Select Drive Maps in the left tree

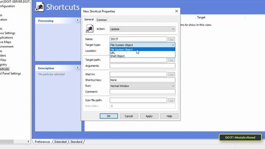[x=5, y=42]
